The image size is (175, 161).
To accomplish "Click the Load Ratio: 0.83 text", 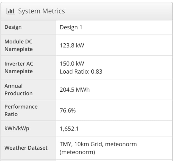I will coord(81,72).
